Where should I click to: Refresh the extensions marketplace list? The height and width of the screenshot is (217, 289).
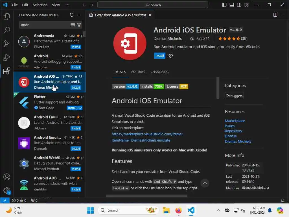tap(71, 15)
